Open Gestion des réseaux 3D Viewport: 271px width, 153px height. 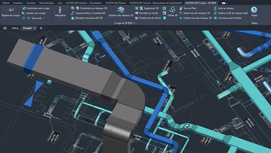coord(121,12)
